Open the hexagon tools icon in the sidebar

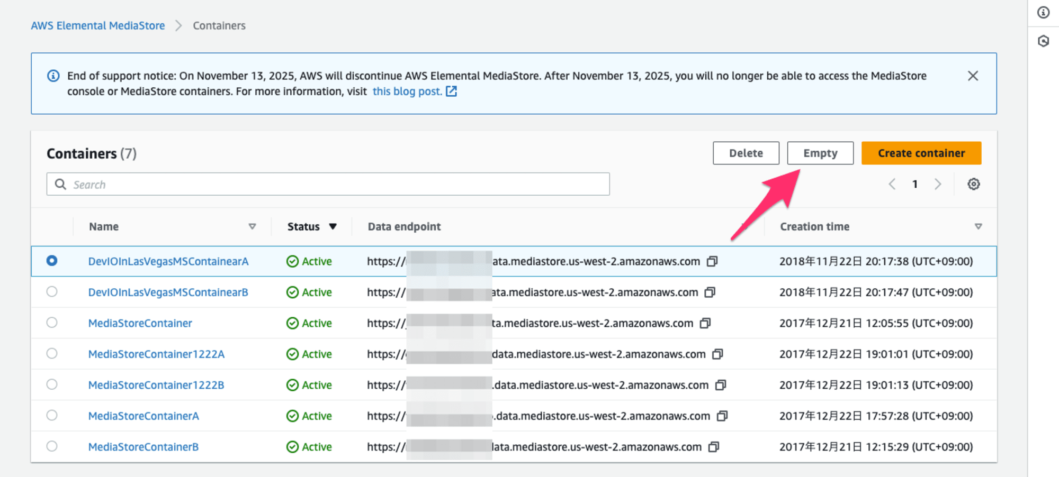pyautogui.click(x=1044, y=41)
